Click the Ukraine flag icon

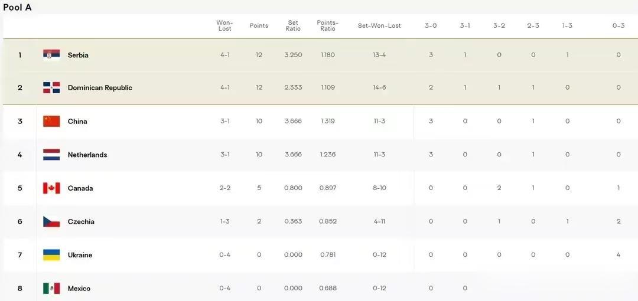point(51,255)
